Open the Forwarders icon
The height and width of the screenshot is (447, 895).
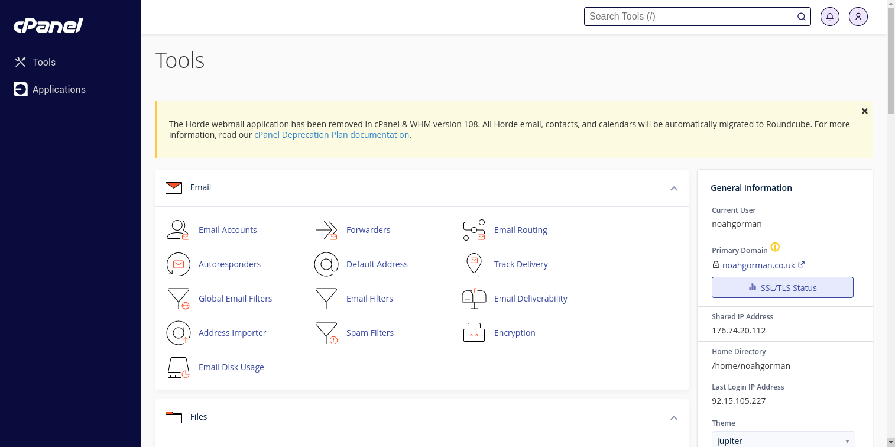pos(326,230)
